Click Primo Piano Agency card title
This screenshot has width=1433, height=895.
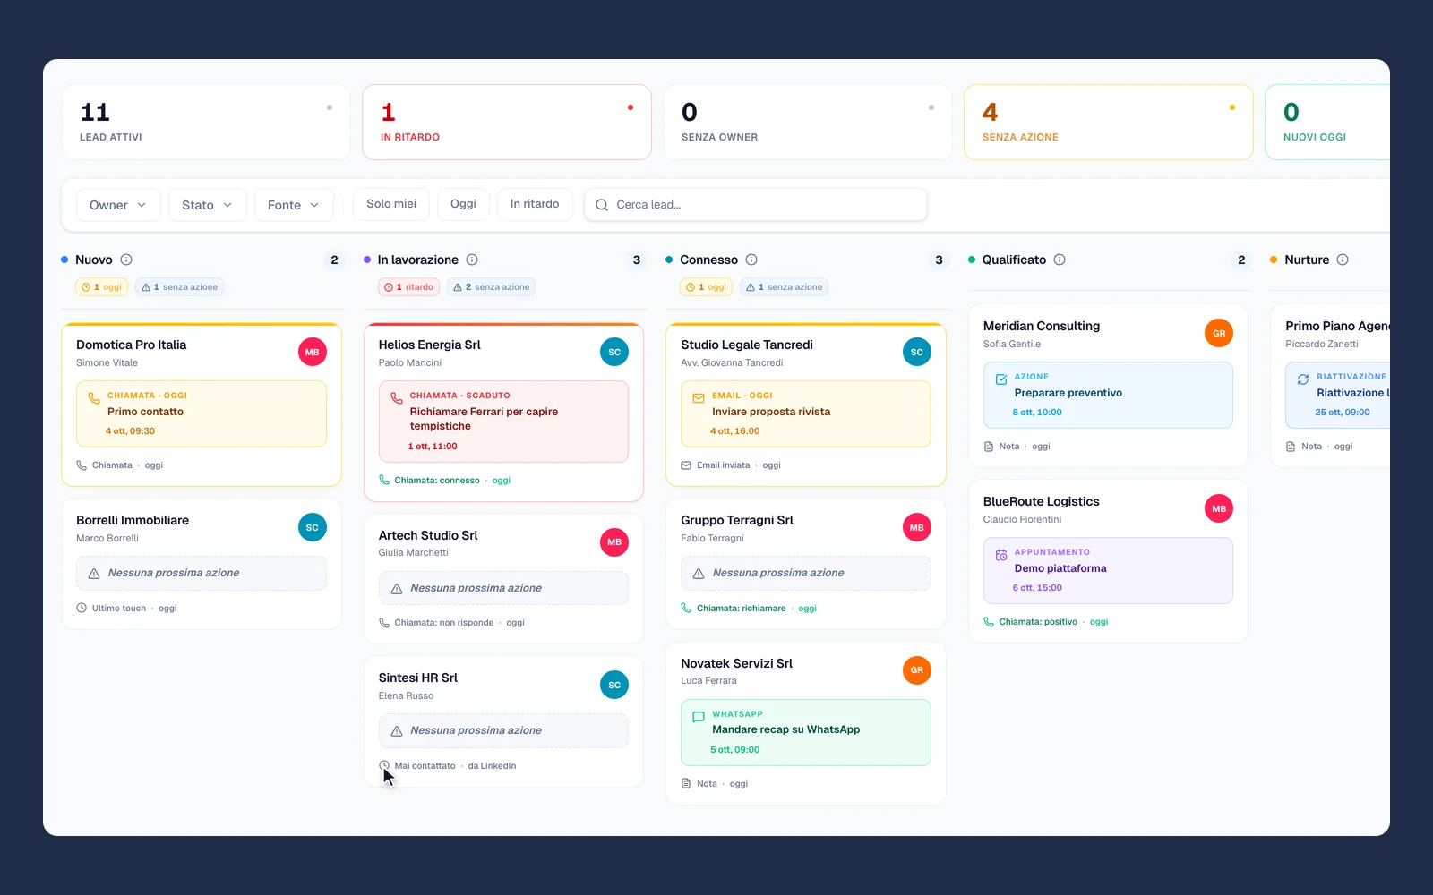(x=1337, y=326)
